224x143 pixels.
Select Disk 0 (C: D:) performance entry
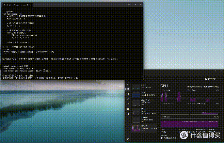[x=144, y=102]
